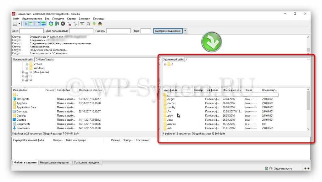Switch to Успешные передачи tab

(86, 163)
